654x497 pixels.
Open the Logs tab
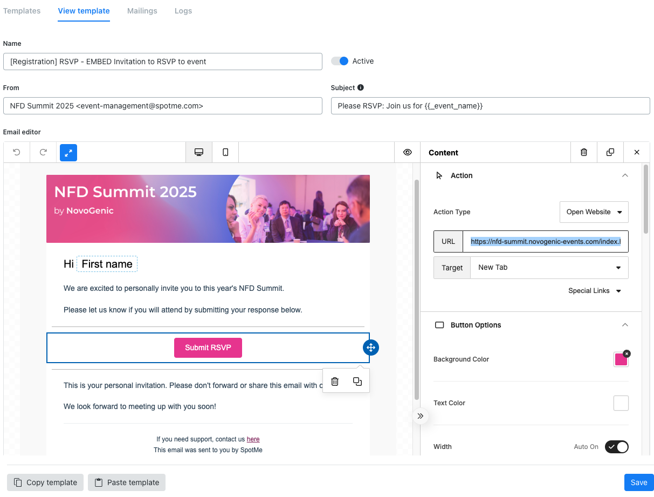point(183,11)
